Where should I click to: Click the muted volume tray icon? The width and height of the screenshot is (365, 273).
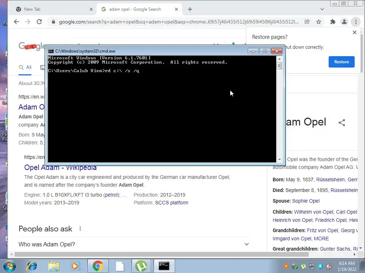point(329,267)
